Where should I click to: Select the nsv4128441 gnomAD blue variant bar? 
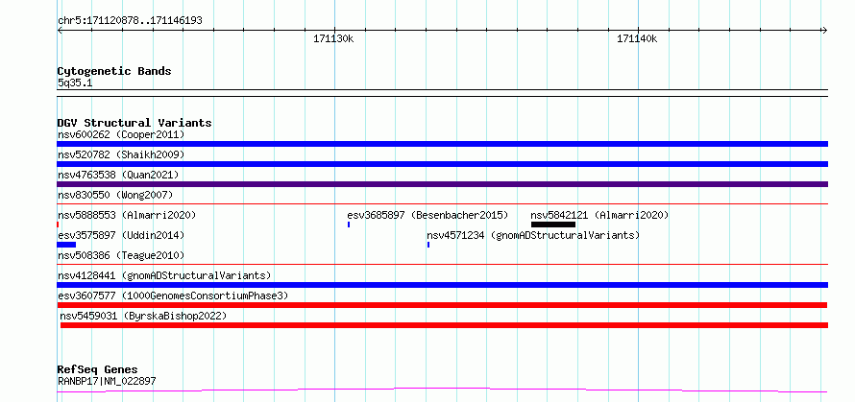point(442,285)
